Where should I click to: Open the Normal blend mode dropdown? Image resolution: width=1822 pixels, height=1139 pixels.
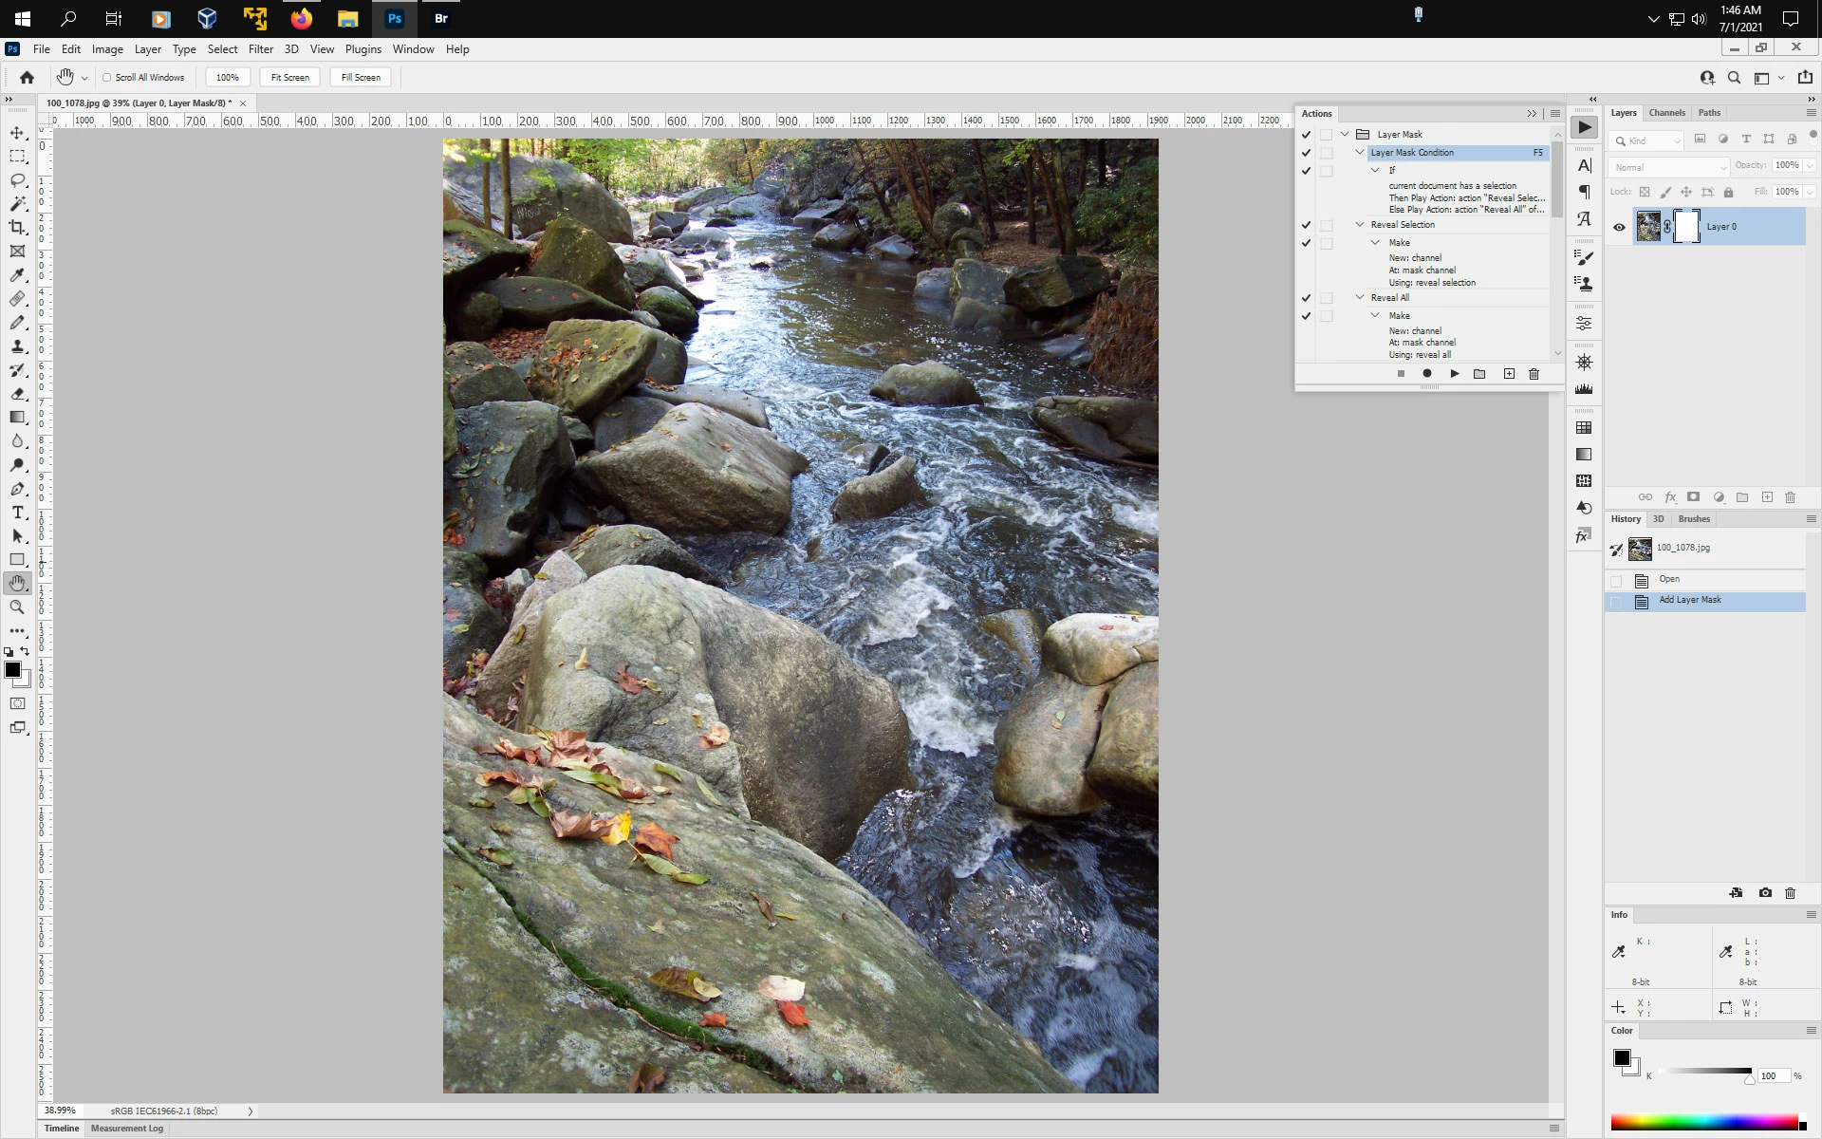point(1668,167)
